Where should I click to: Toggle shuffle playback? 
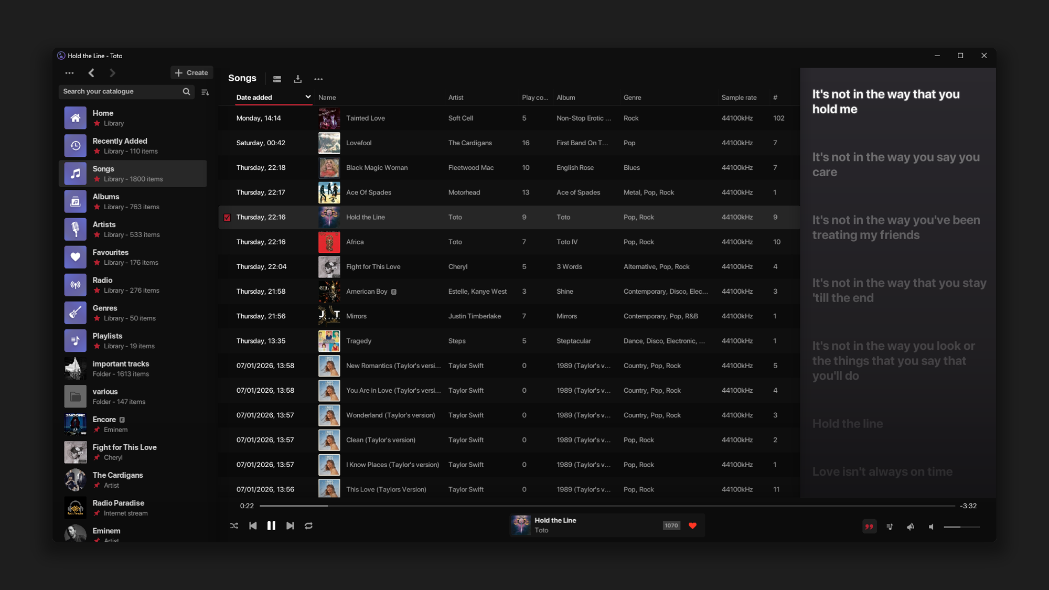[x=234, y=525]
